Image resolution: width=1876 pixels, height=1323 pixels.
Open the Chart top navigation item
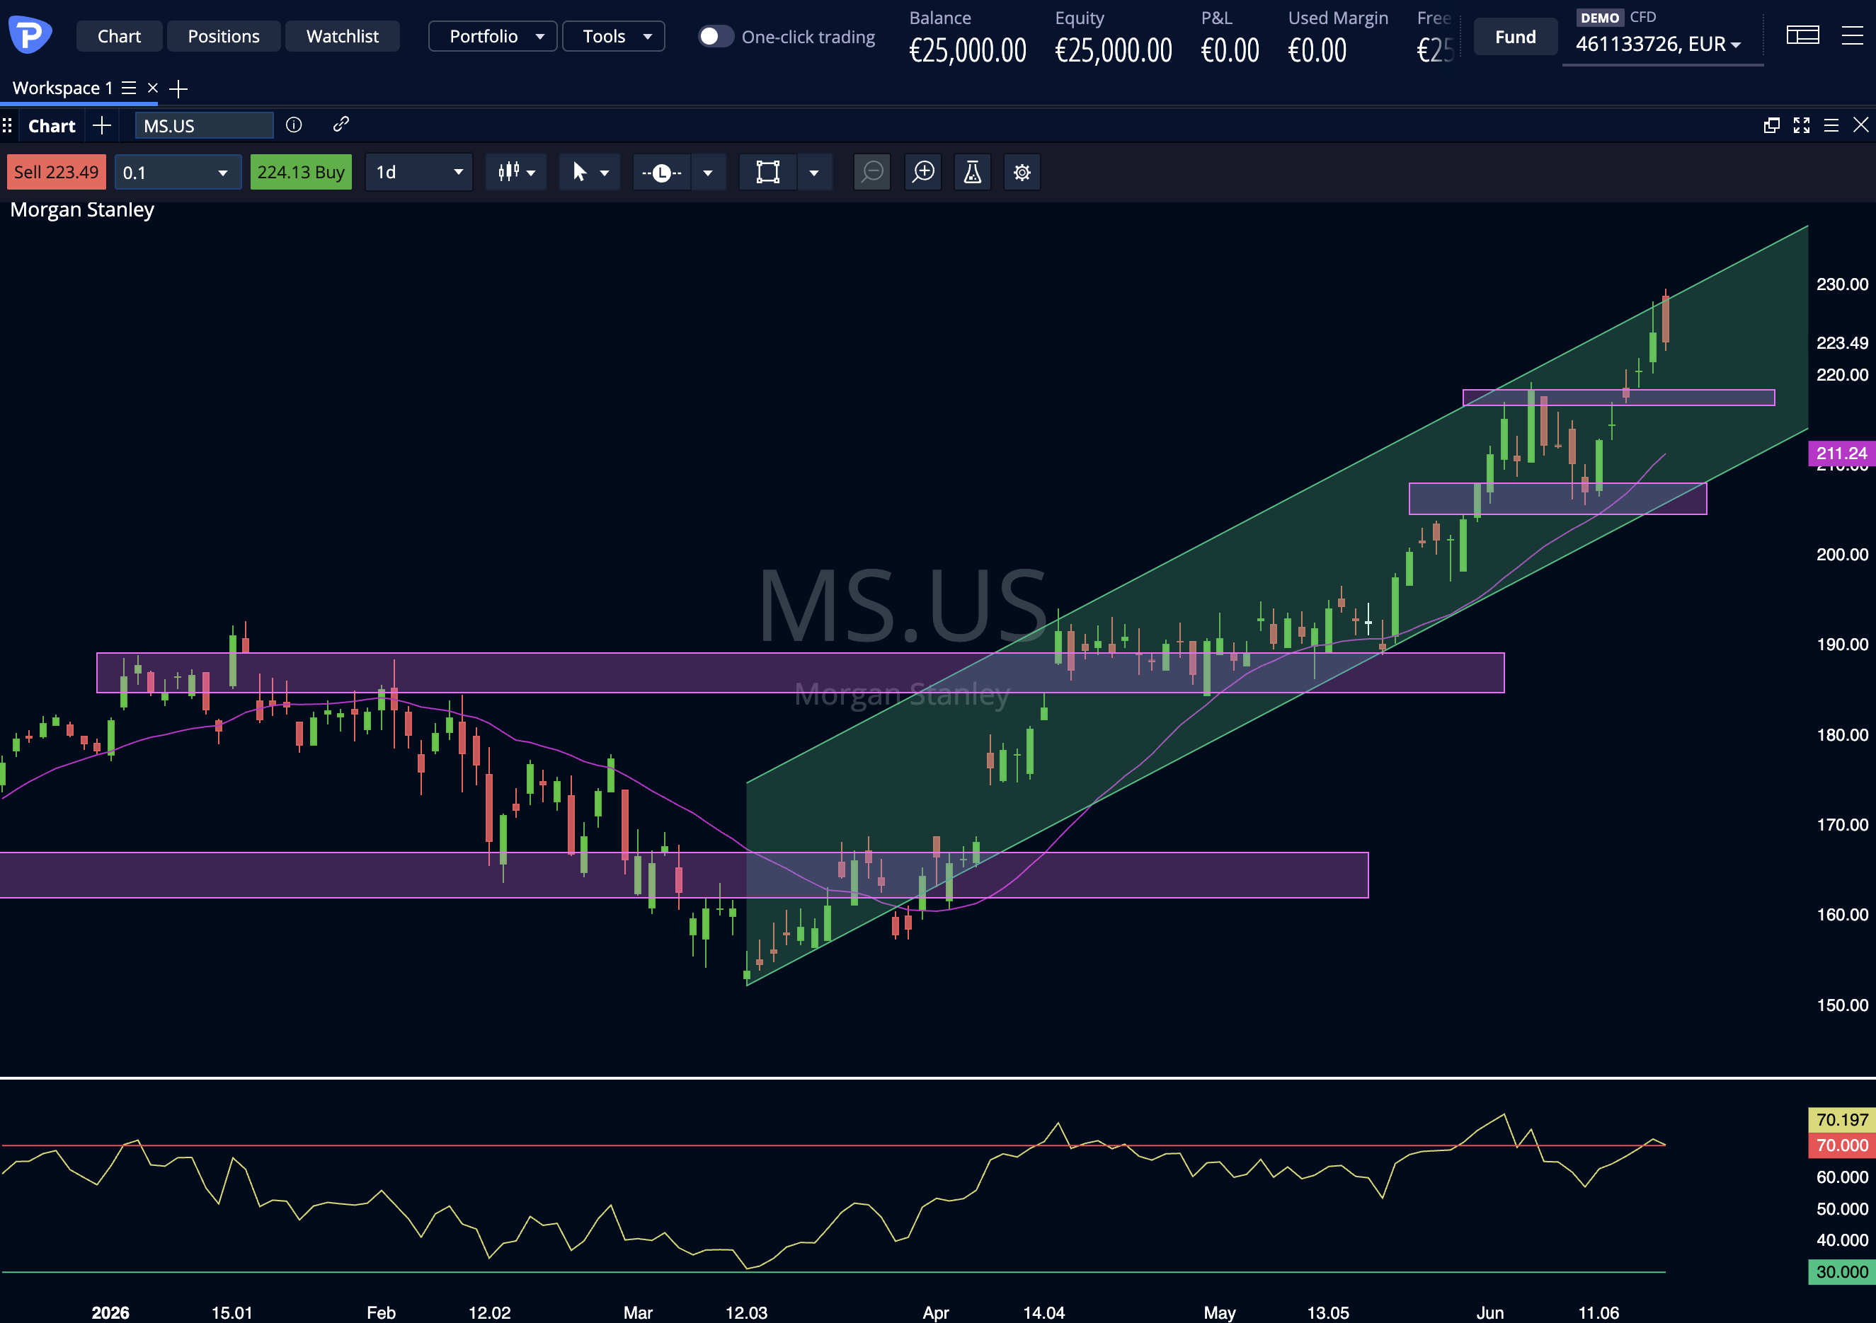pos(120,36)
